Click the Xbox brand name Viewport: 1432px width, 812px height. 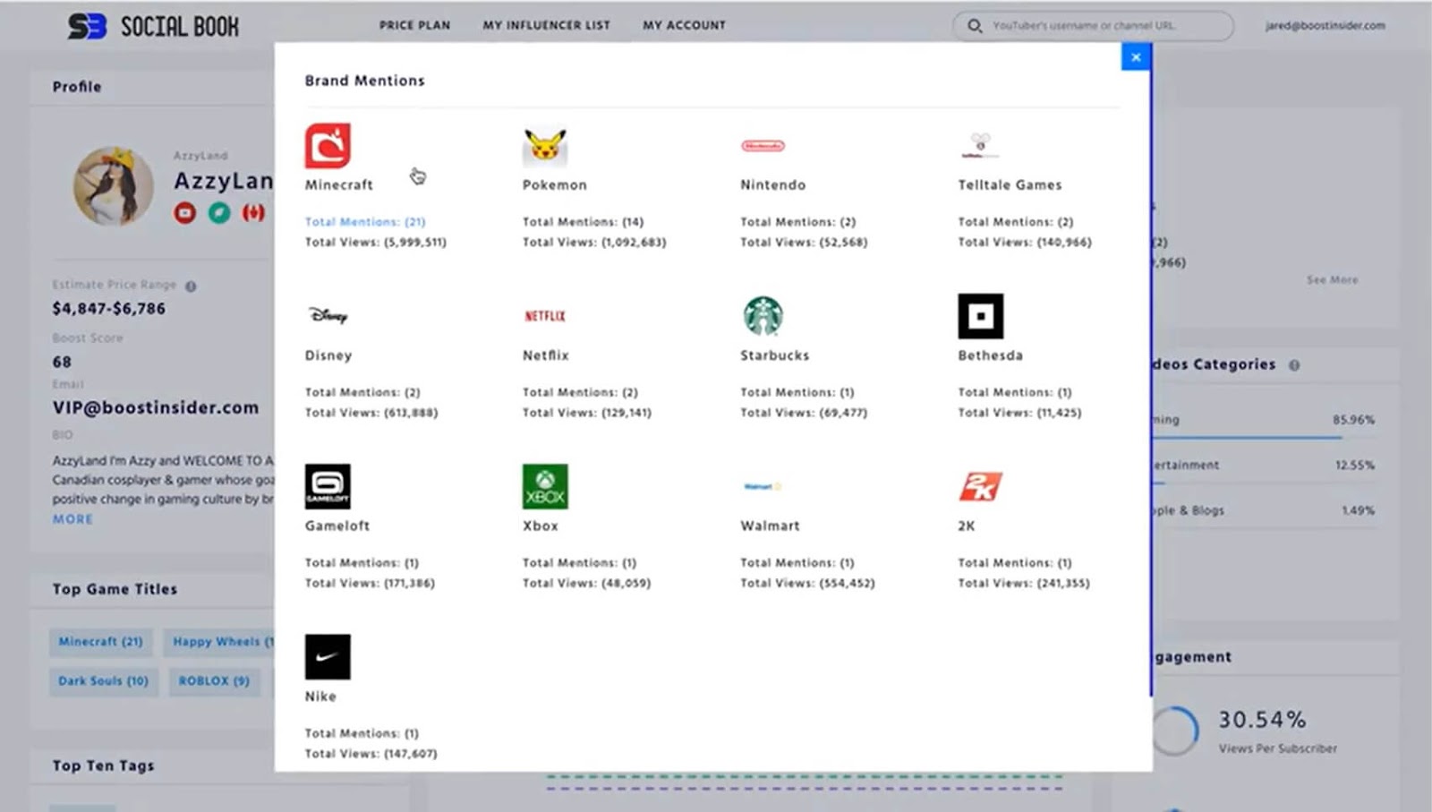click(x=541, y=526)
